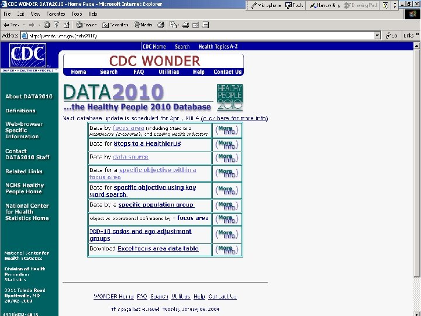This screenshot has height=316, width=421.
Task: Expand the address bar dropdown arrow
Action: [x=378, y=36]
